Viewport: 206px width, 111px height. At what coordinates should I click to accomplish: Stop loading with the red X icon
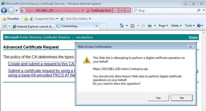[x=128, y=11]
